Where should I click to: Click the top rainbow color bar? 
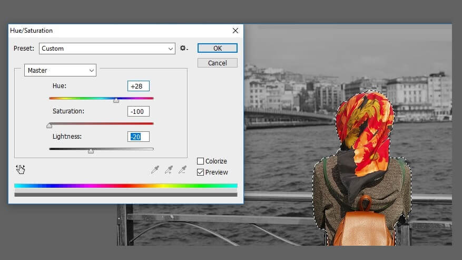tap(126, 186)
